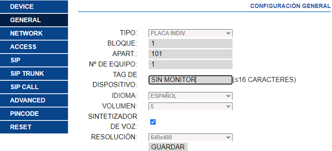332x151 pixels.
Task: Click the Nº de Equipo field
Action: (190, 64)
